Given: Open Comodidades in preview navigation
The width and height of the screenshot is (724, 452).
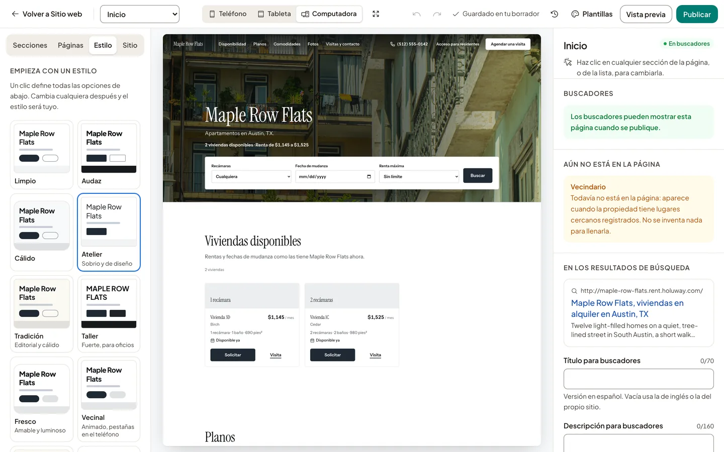Looking at the screenshot, I should (287, 44).
